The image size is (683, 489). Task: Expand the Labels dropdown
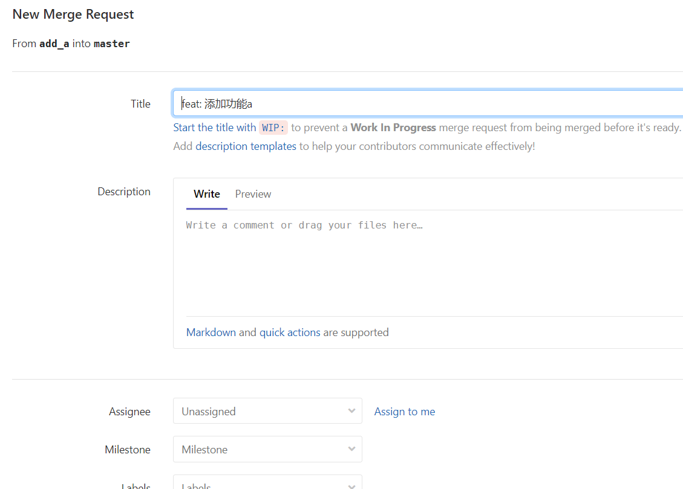pos(267,484)
